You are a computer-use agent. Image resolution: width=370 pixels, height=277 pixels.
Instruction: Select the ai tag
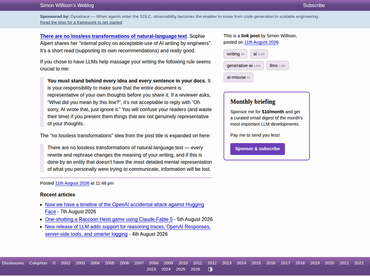pyautogui.click(x=259, y=54)
